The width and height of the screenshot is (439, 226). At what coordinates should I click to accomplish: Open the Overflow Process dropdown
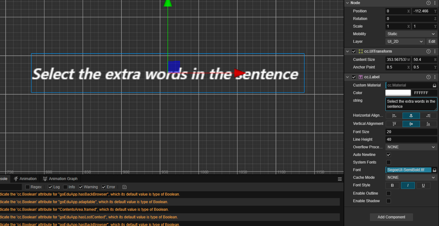pyautogui.click(x=411, y=147)
